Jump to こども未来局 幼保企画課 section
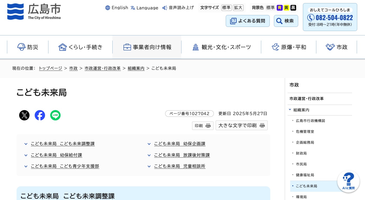 (180, 144)
